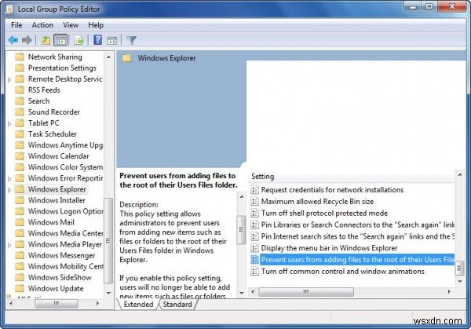Click the Windows Mail folder icon
The height and width of the screenshot is (329, 471).
click(x=20, y=222)
